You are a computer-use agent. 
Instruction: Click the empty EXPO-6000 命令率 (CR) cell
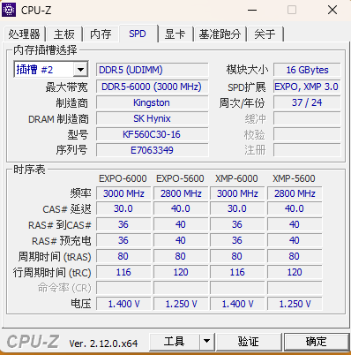click(x=123, y=288)
